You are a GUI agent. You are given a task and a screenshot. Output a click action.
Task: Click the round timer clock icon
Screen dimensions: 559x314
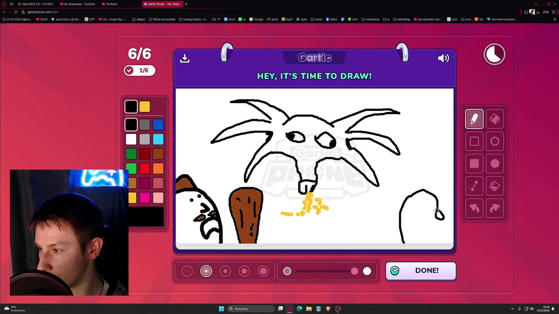(494, 55)
